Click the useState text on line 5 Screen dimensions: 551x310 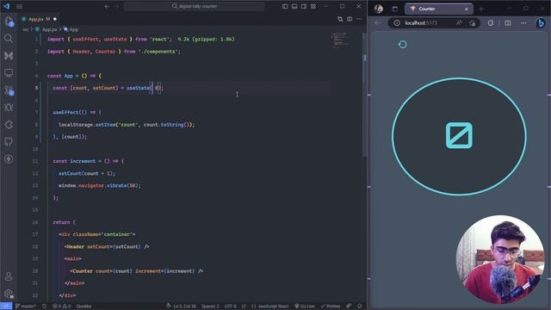pyautogui.click(x=138, y=88)
